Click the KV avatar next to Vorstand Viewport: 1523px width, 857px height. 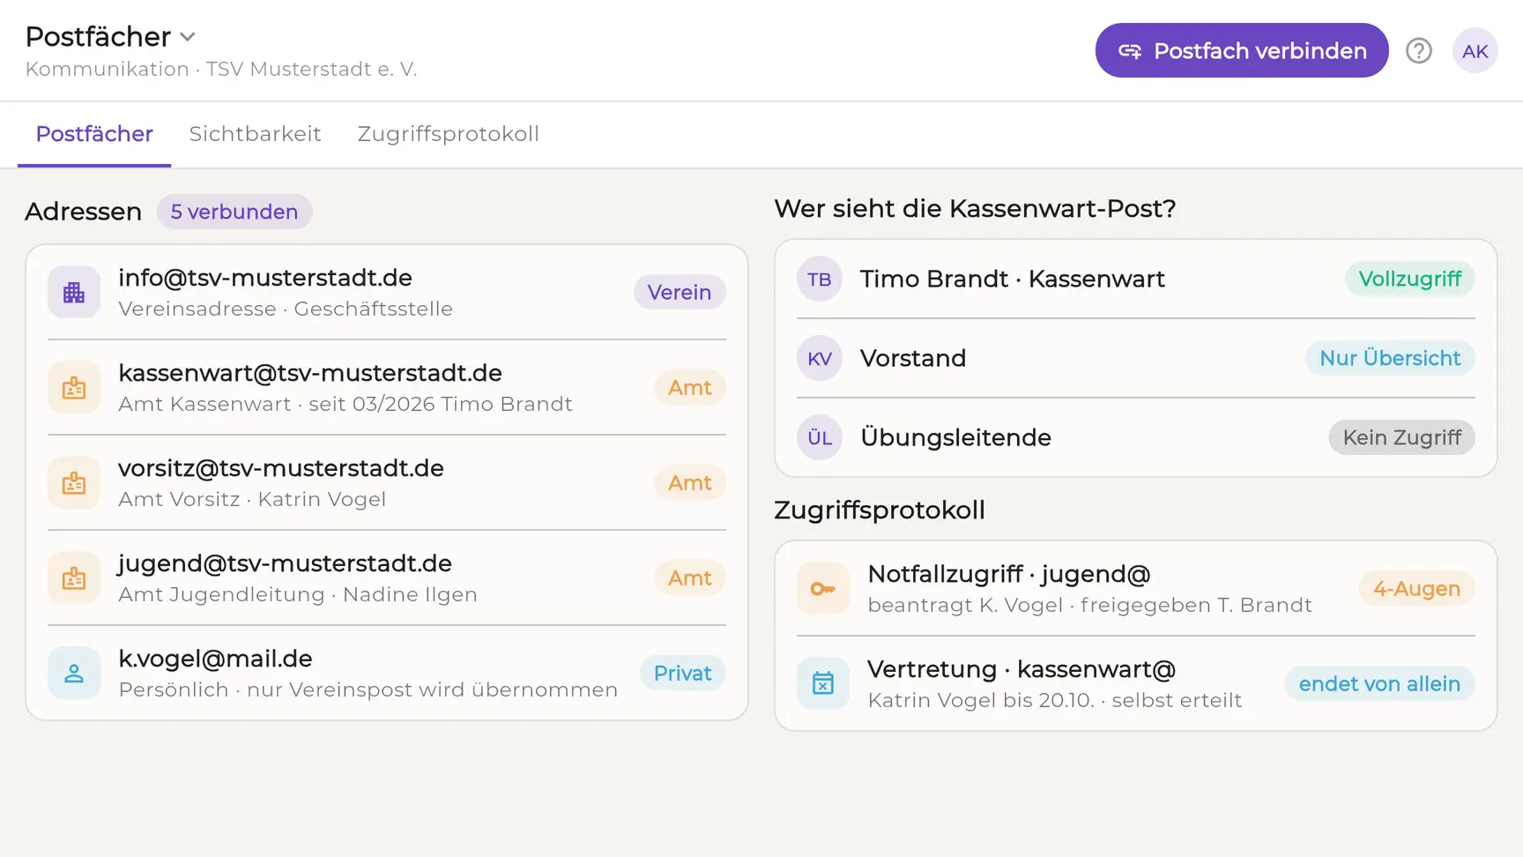point(820,358)
